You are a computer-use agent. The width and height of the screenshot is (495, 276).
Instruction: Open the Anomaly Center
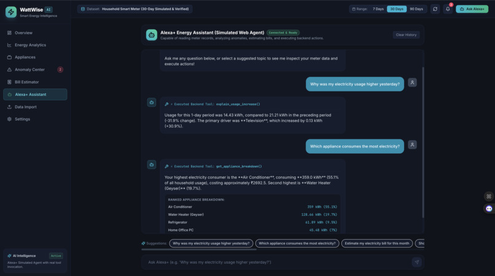click(x=35, y=69)
